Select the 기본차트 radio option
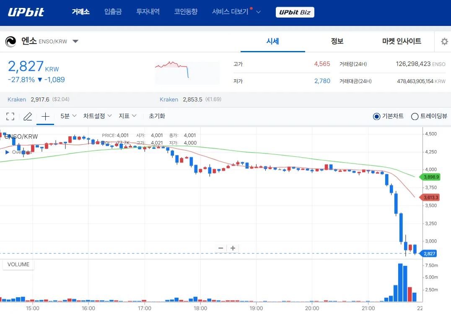The width and height of the screenshot is (451, 314). [x=376, y=116]
